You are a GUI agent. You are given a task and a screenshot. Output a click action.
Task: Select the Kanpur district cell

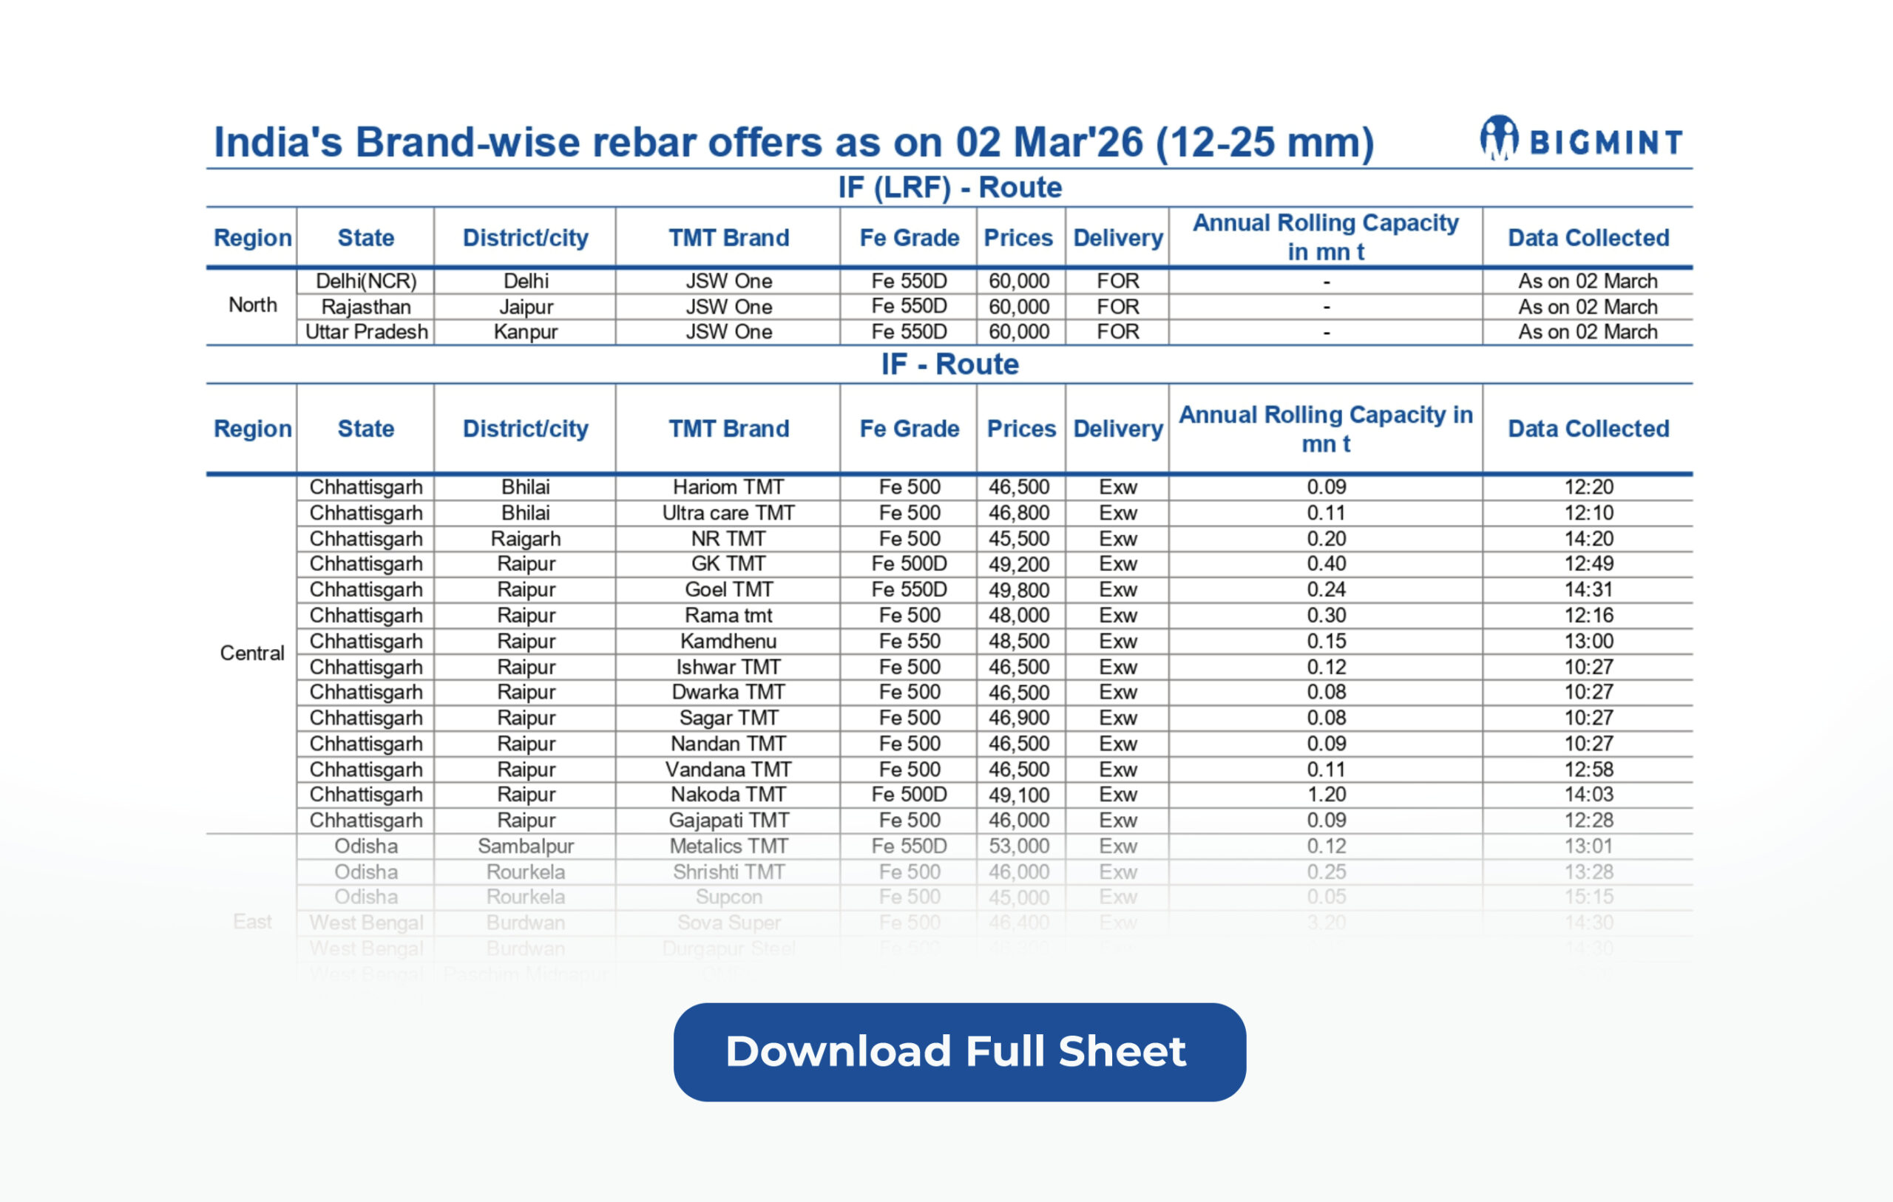525,332
